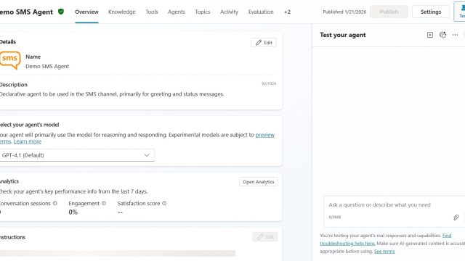Screen dimensions: 465x261
Task: Click the attachment paperclip icon
Action: (456, 217)
